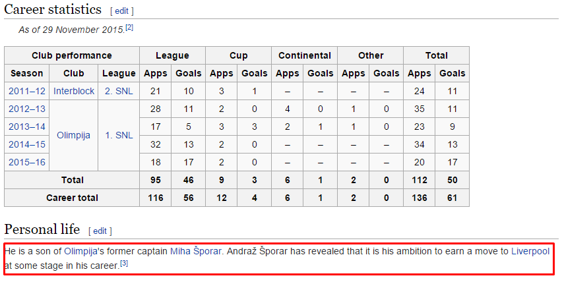Visit the 2014–15 season link
Viewport: 562px width, 282px height.
27,144
